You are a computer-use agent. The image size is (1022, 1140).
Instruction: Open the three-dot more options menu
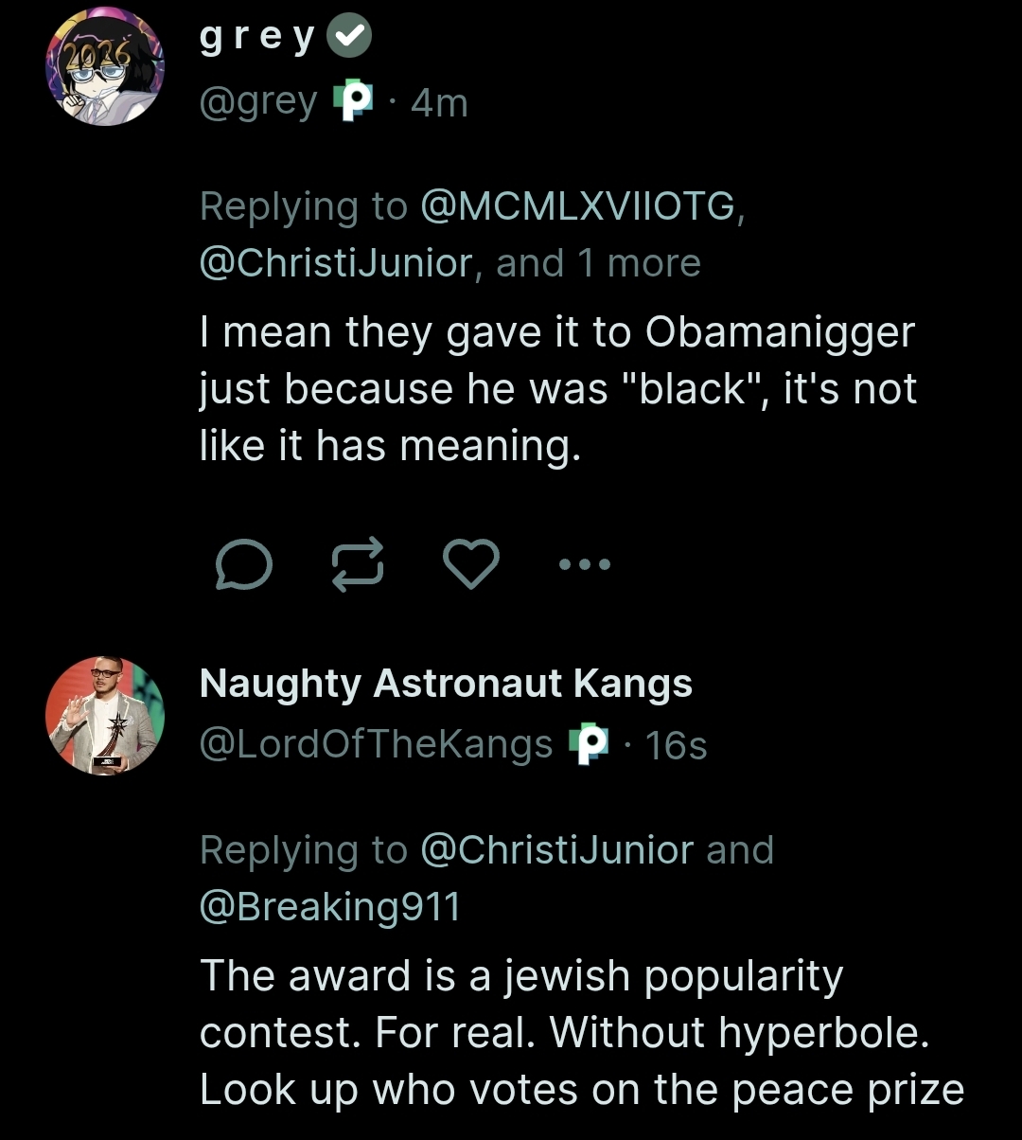click(x=585, y=565)
